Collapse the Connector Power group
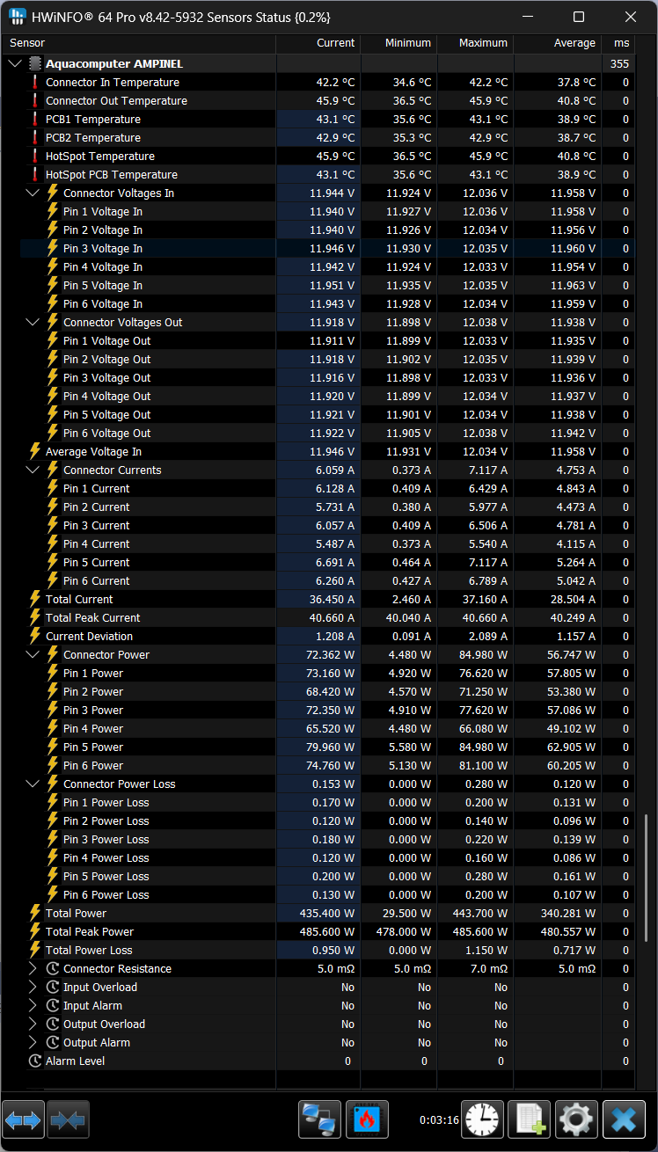Image resolution: width=658 pixels, height=1152 pixels. tap(33, 654)
